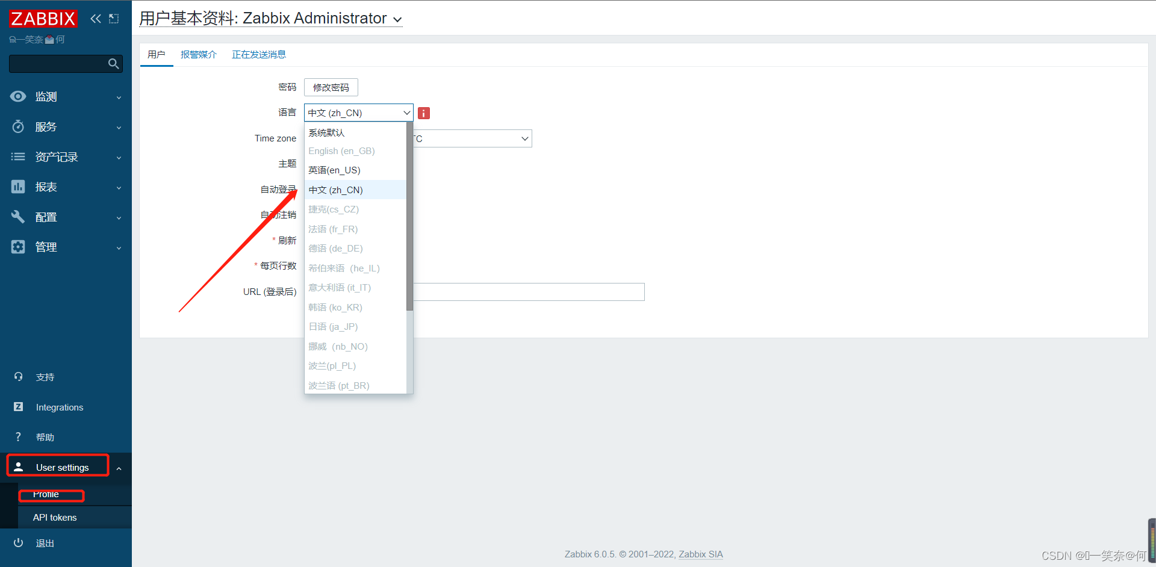Click the 监测 menu label
Viewport: 1156px width, 567px height.
(x=46, y=96)
